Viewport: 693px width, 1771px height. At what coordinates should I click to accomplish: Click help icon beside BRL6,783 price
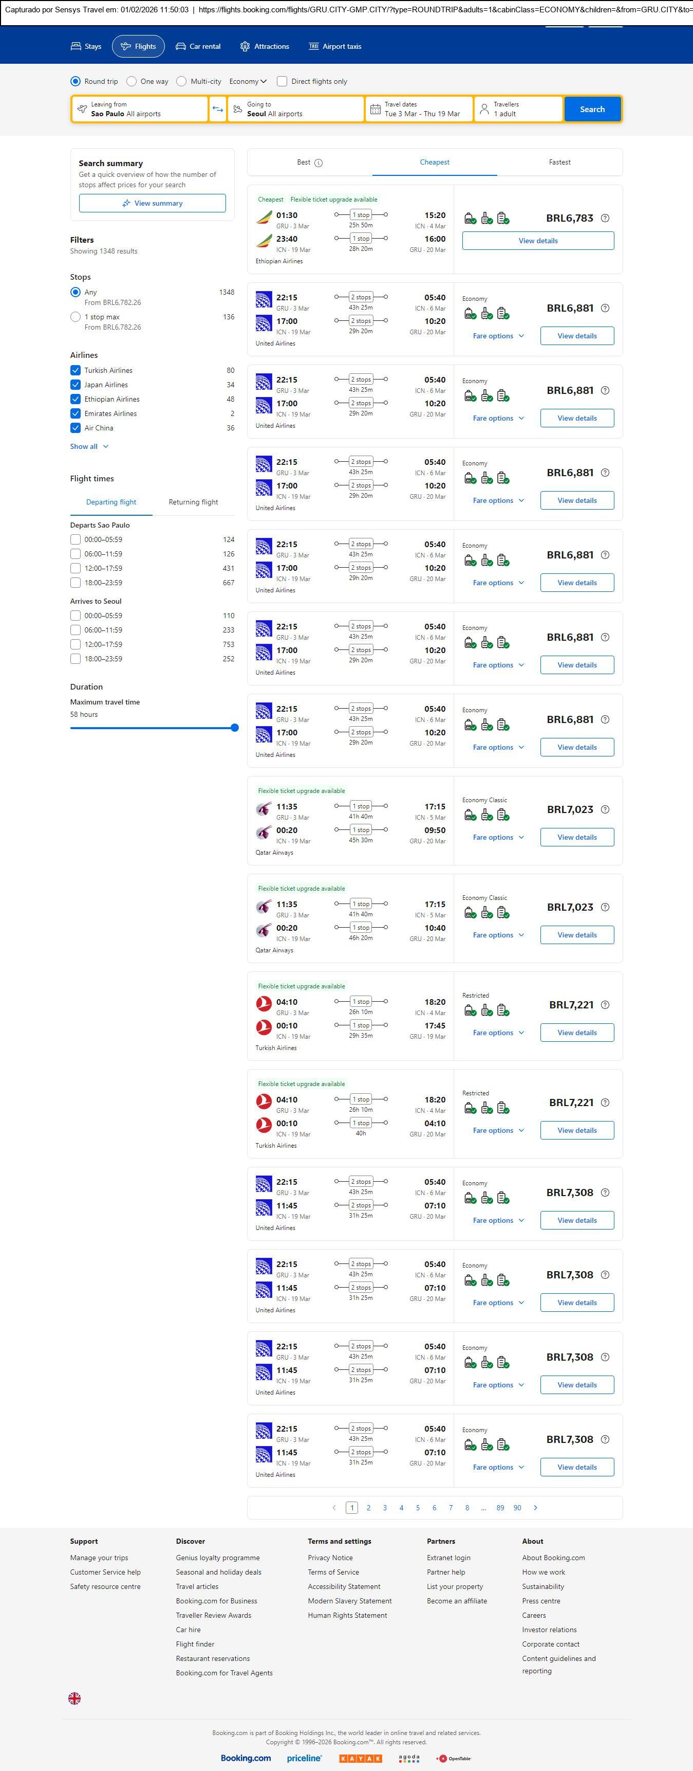point(605,218)
